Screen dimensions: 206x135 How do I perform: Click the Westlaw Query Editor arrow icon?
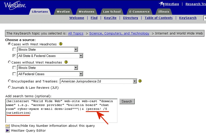[x=7, y=130]
